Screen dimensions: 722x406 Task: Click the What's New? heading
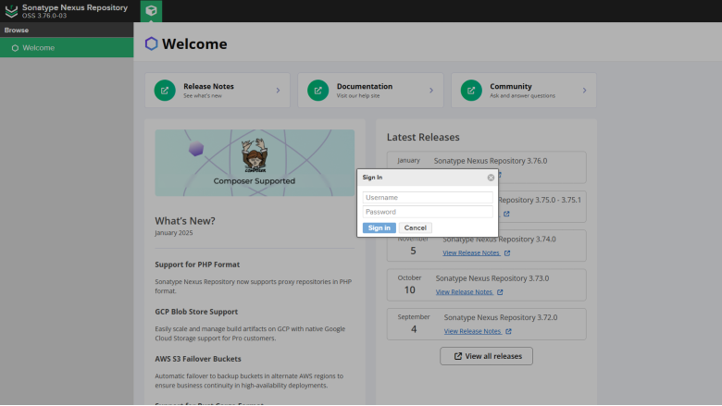pos(185,221)
